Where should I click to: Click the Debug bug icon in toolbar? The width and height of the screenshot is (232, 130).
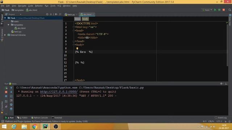point(219,10)
